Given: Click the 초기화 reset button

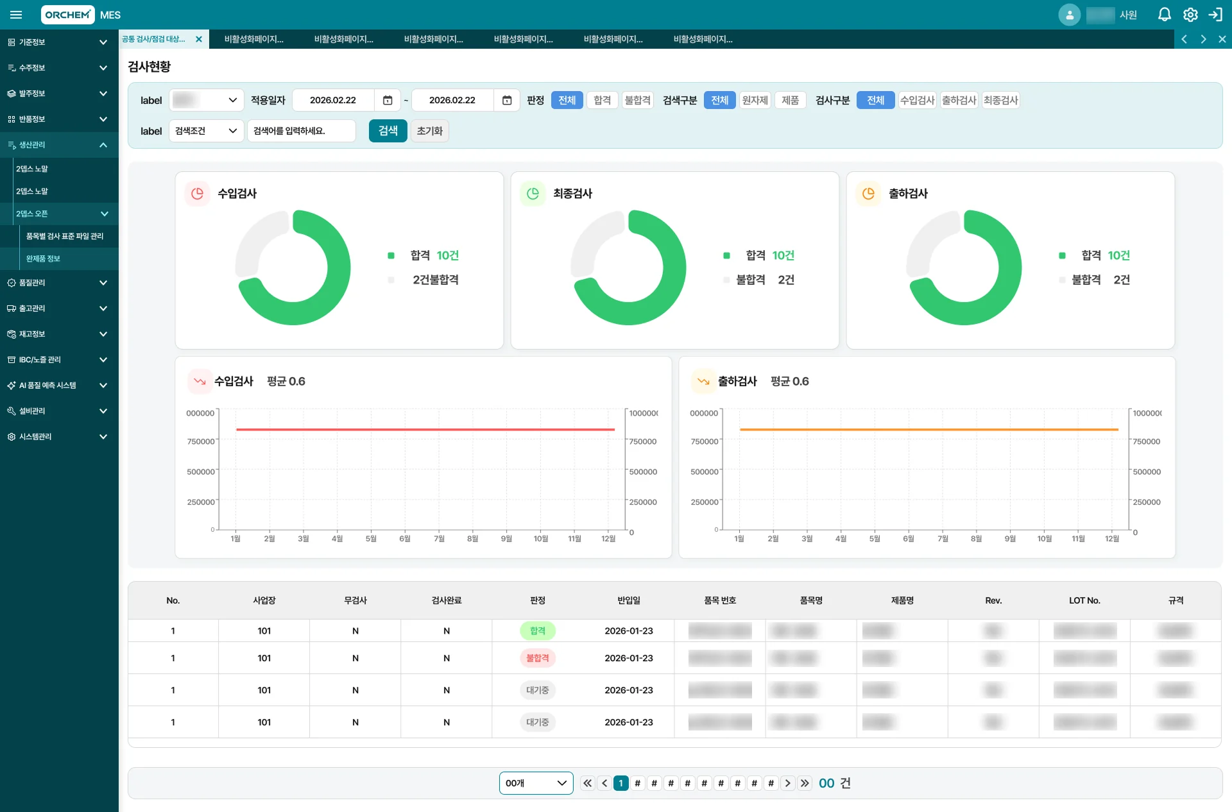Looking at the screenshot, I should coord(429,131).
